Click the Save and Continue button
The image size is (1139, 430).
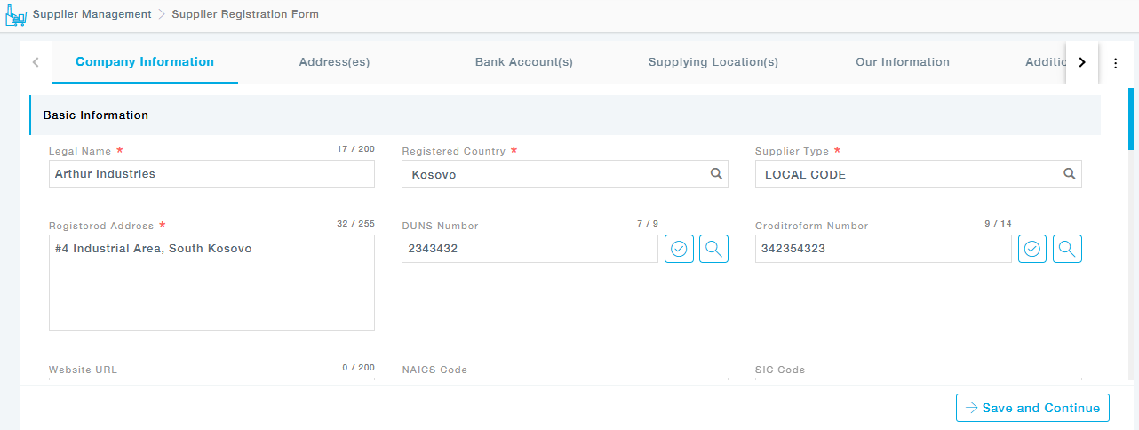coord(1032,408)
